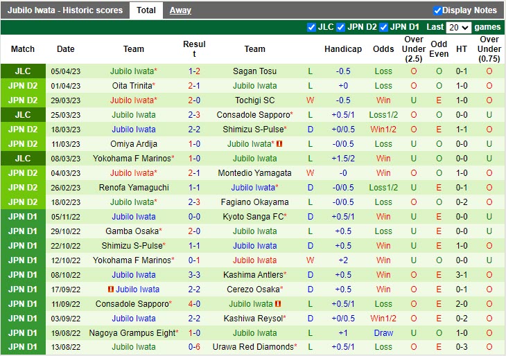This screenshot has width=506, height=356.
Task: Click the red card icon in Cerezo Osaka row
Action: click(x=111, y=290)
